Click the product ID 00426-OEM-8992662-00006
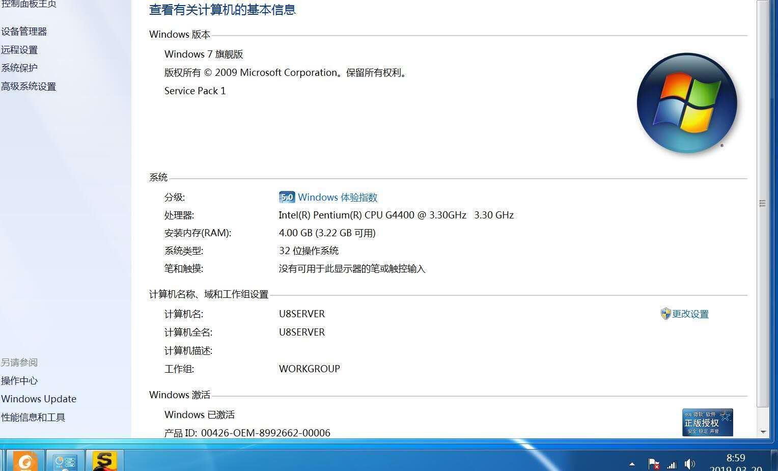Screen dimensions: 778x471 coord(266,433)
